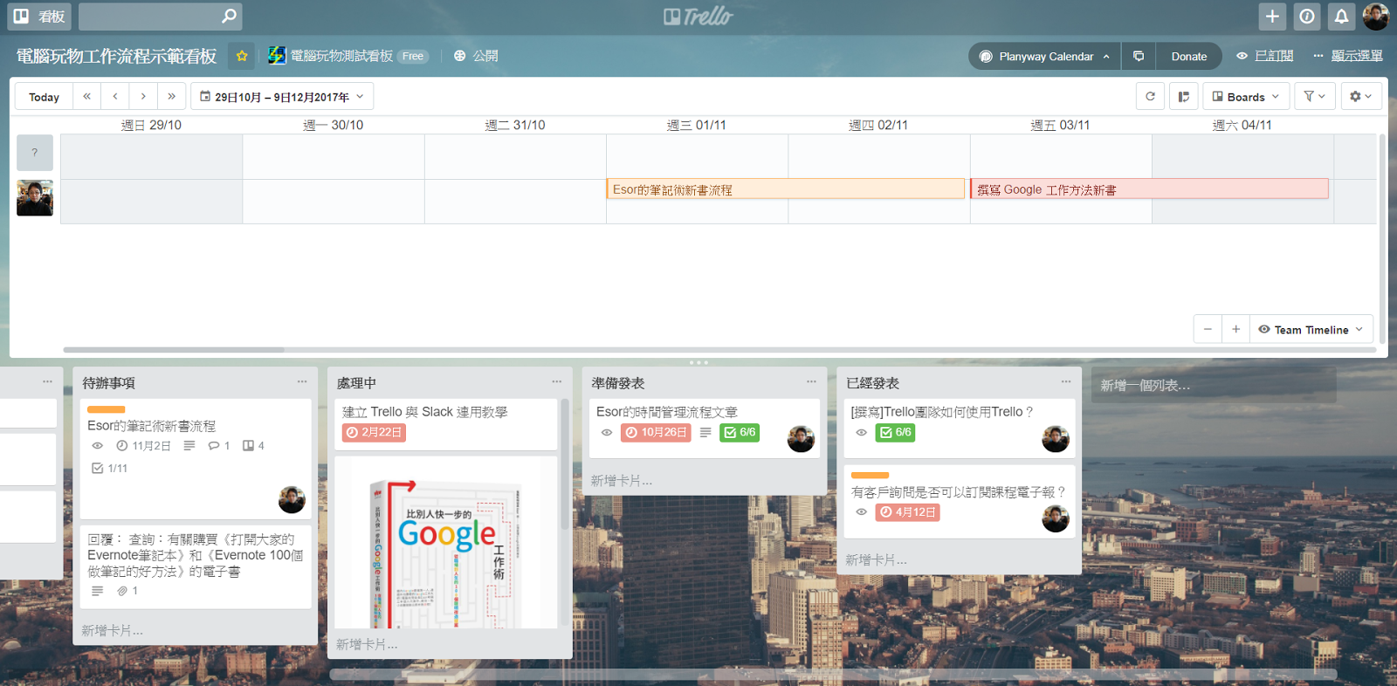This screenshot has height=686, width=1397.
Task: Open the filter funnel dropdown
Action: coord(1314,97)
